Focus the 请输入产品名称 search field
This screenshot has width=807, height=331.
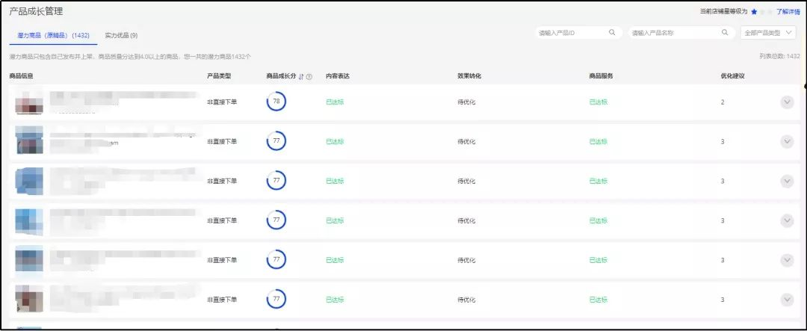(x=672, y=33)
